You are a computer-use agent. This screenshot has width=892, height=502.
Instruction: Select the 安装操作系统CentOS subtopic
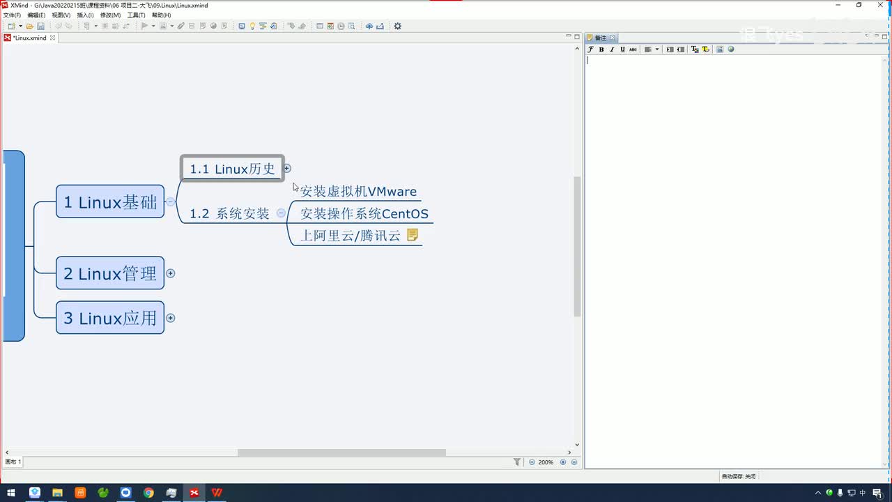click(364, 213)
